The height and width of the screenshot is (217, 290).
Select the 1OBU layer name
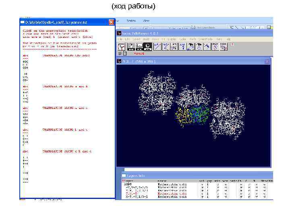coord(128,184)
